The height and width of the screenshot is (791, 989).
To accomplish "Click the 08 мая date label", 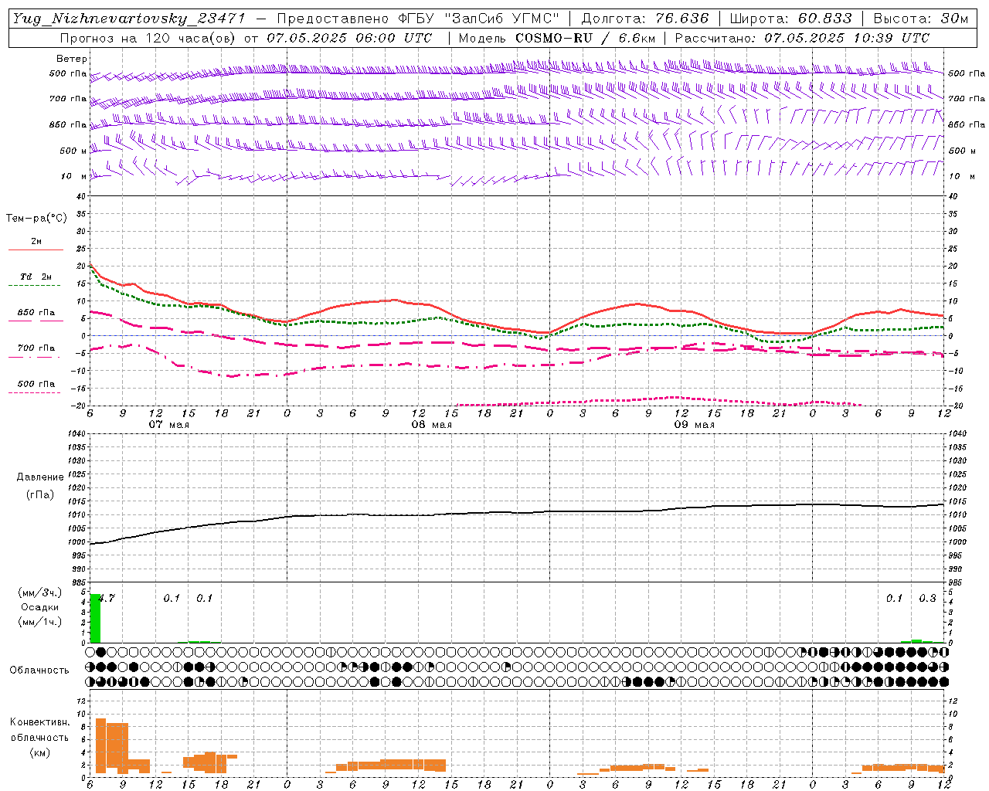I will pos(432,425).
